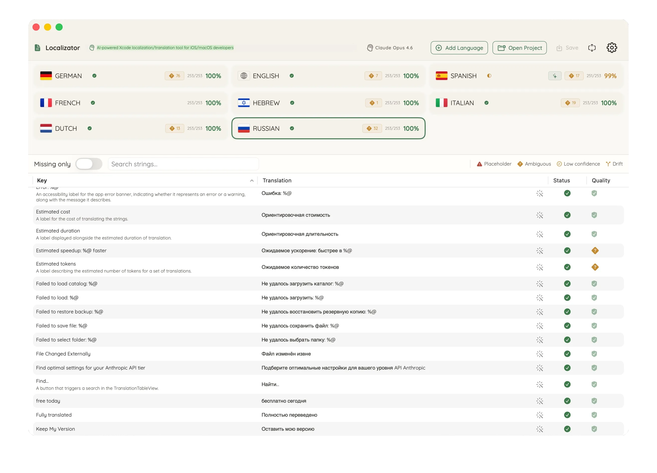This screenshot has width=657, height=473.
Task: Click the Search strings input field
Action: (183, 164)
